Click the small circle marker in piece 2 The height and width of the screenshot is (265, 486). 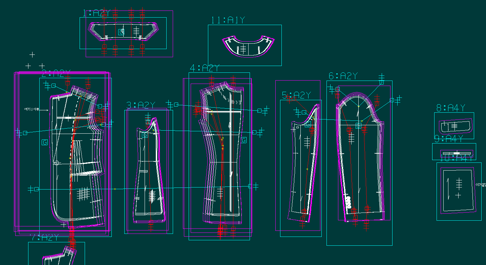(x=57, y=163)
